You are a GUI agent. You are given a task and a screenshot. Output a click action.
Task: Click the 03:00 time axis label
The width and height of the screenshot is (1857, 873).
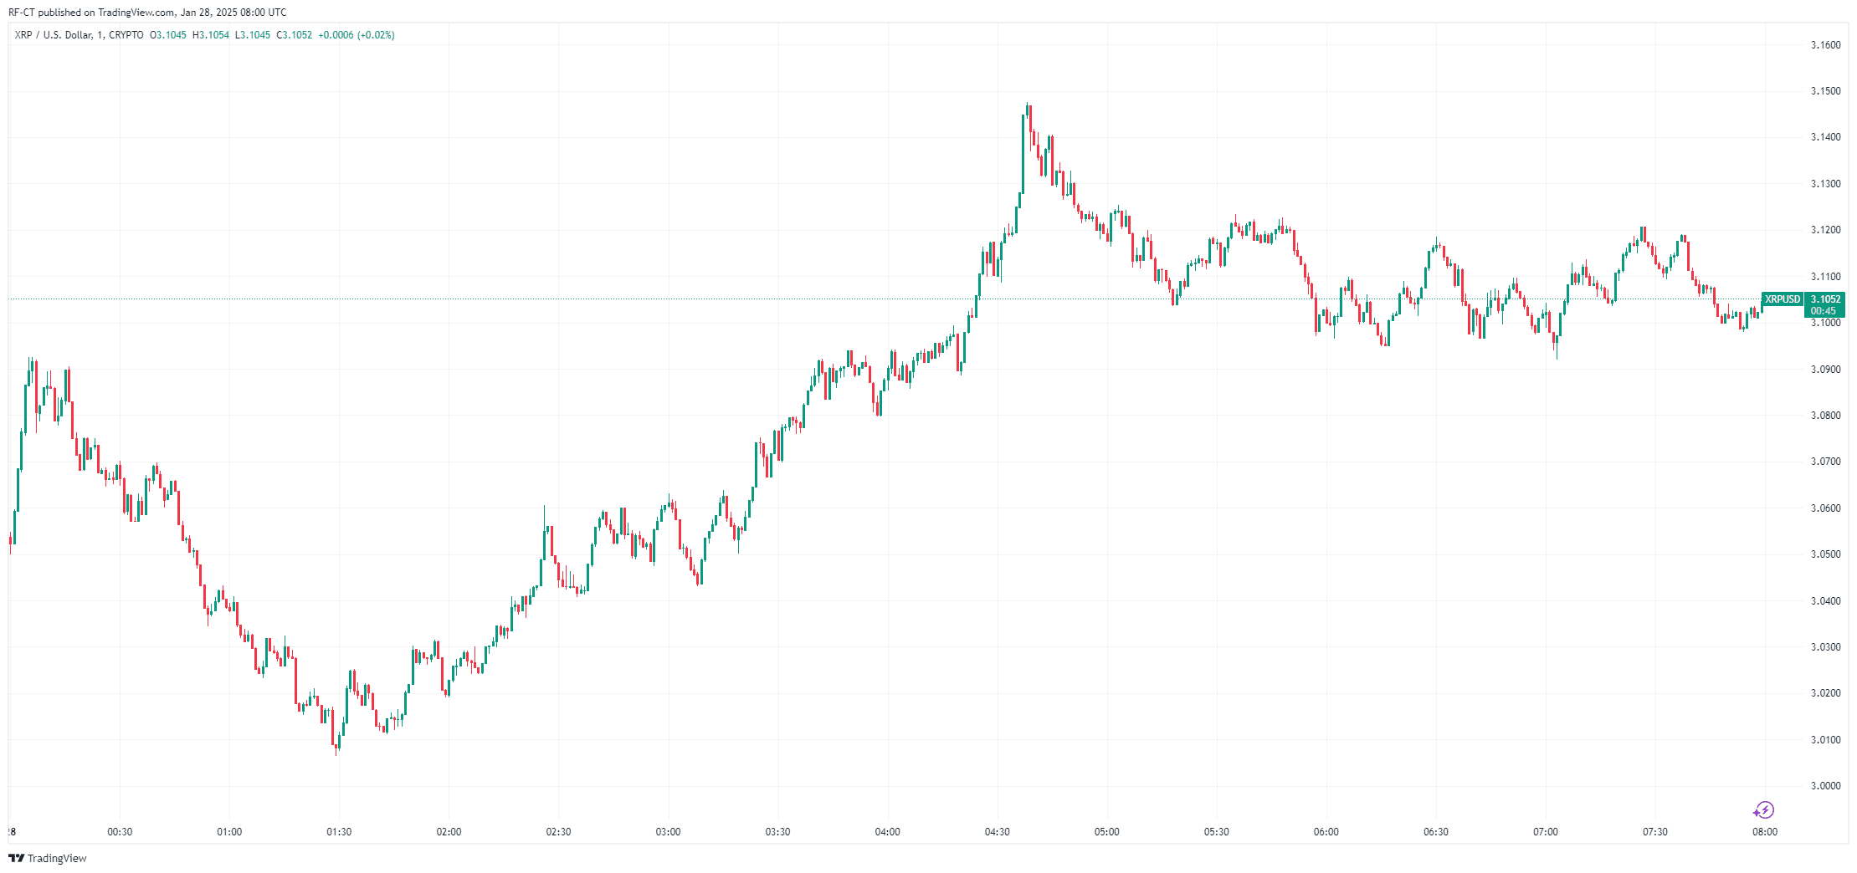pos(668,832)
